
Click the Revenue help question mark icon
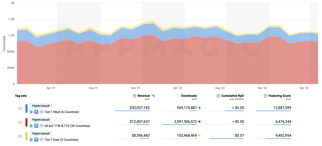(135, 96)
